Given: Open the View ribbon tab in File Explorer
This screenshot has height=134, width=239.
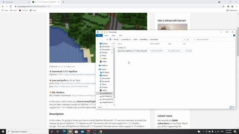Looking at the screenshot, I should pyautogui.click(x=120, y=35).
